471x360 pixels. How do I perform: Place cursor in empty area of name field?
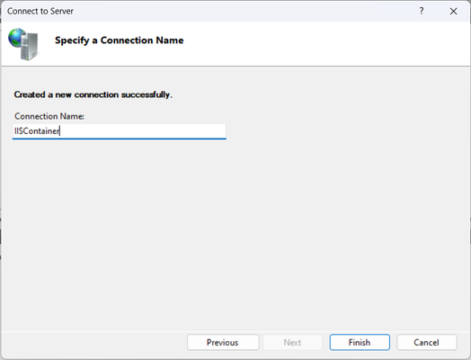pos(143,131)
